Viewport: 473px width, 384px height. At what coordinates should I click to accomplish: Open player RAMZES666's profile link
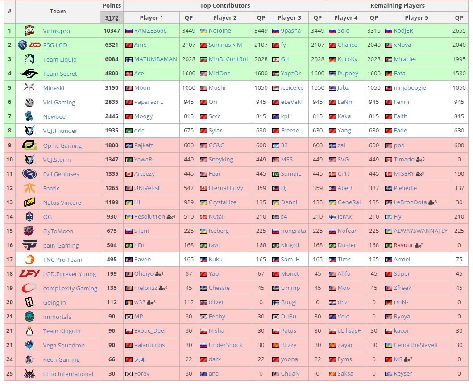(150, 31)
